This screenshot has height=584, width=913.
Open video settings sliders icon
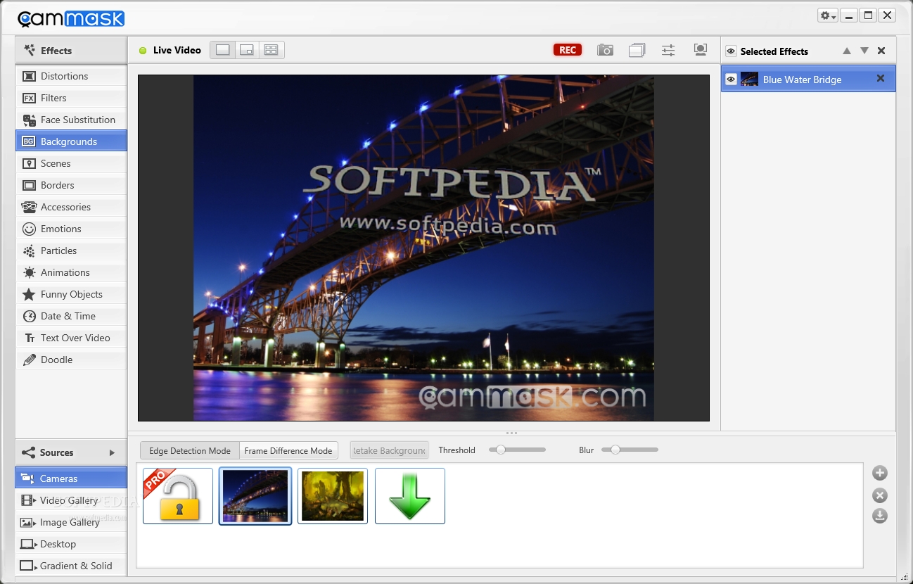point(668,50)
